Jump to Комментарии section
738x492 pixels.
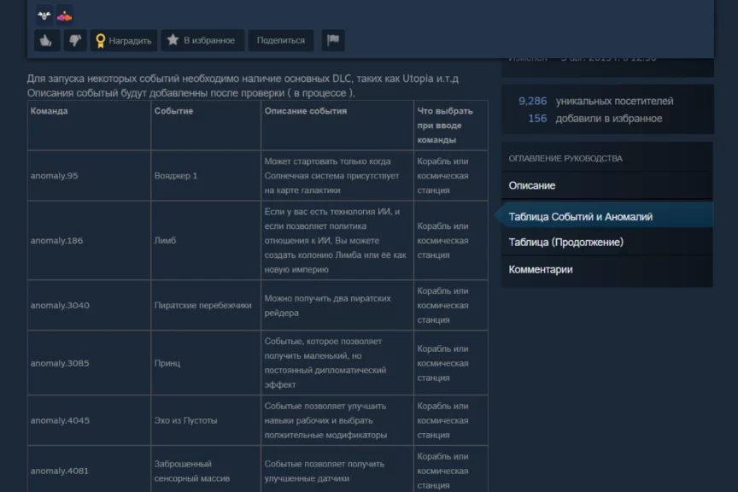click(x=541, y=270)
